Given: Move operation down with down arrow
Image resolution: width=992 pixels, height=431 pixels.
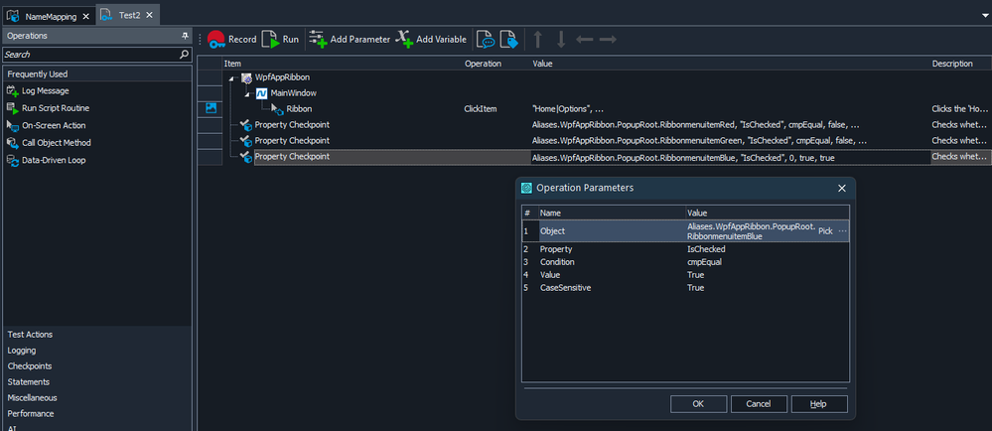Looking at the screenshot, I should click(x=560, y=40).
